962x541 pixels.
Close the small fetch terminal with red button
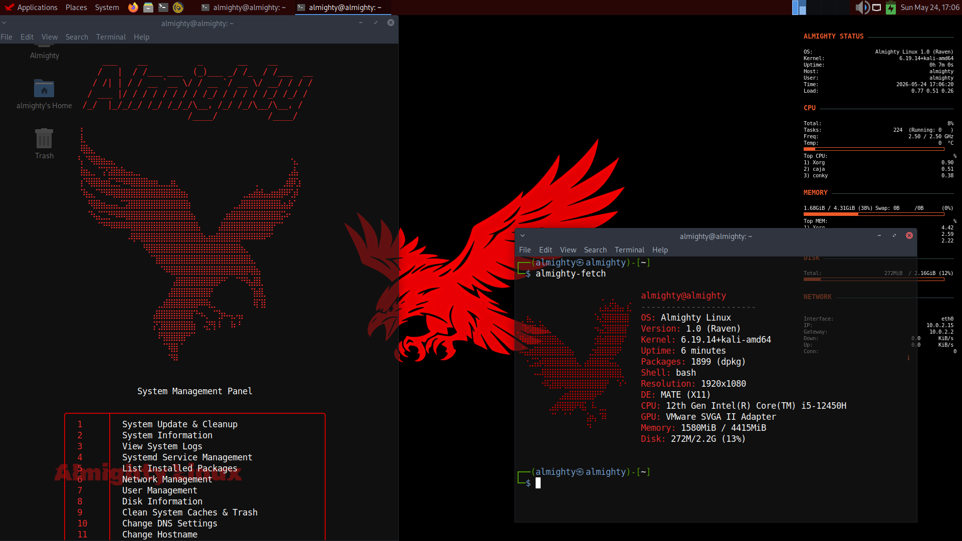[x=909, y=235]
